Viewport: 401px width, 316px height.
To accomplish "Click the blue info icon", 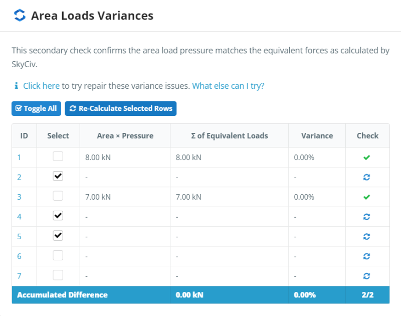I will (x=16, y=86).
